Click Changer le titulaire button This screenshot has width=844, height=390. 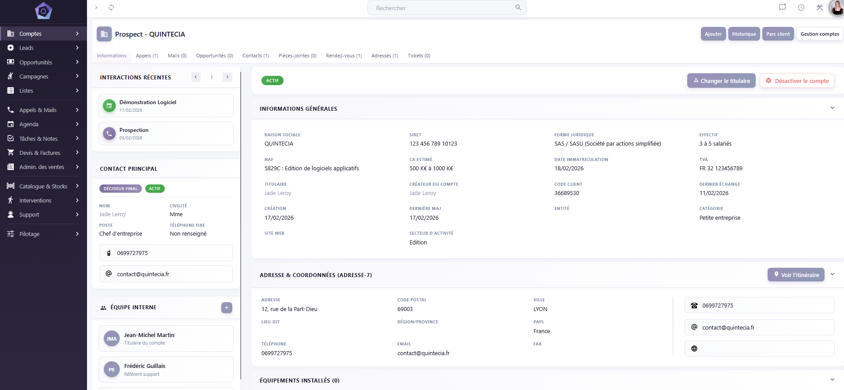721,81
